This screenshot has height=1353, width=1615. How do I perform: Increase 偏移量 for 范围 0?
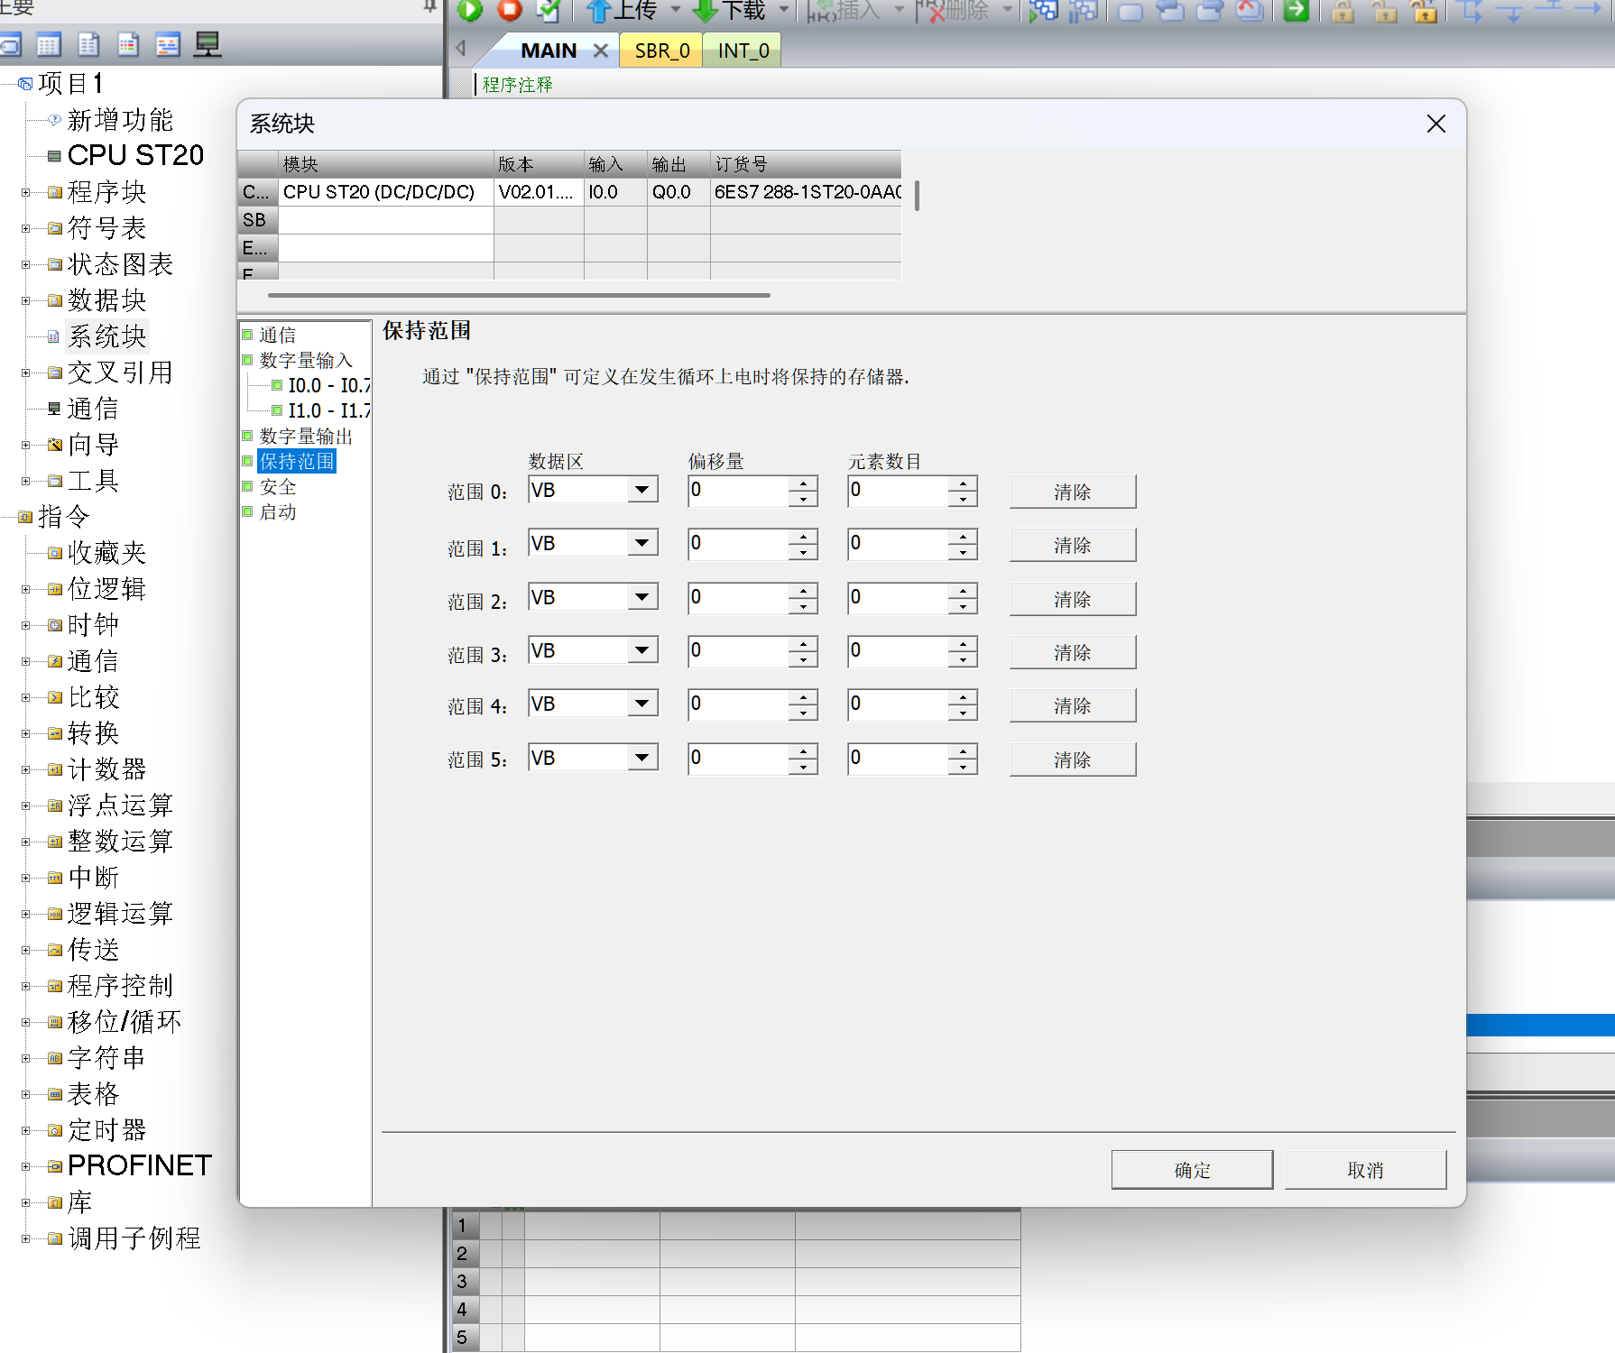803,483
